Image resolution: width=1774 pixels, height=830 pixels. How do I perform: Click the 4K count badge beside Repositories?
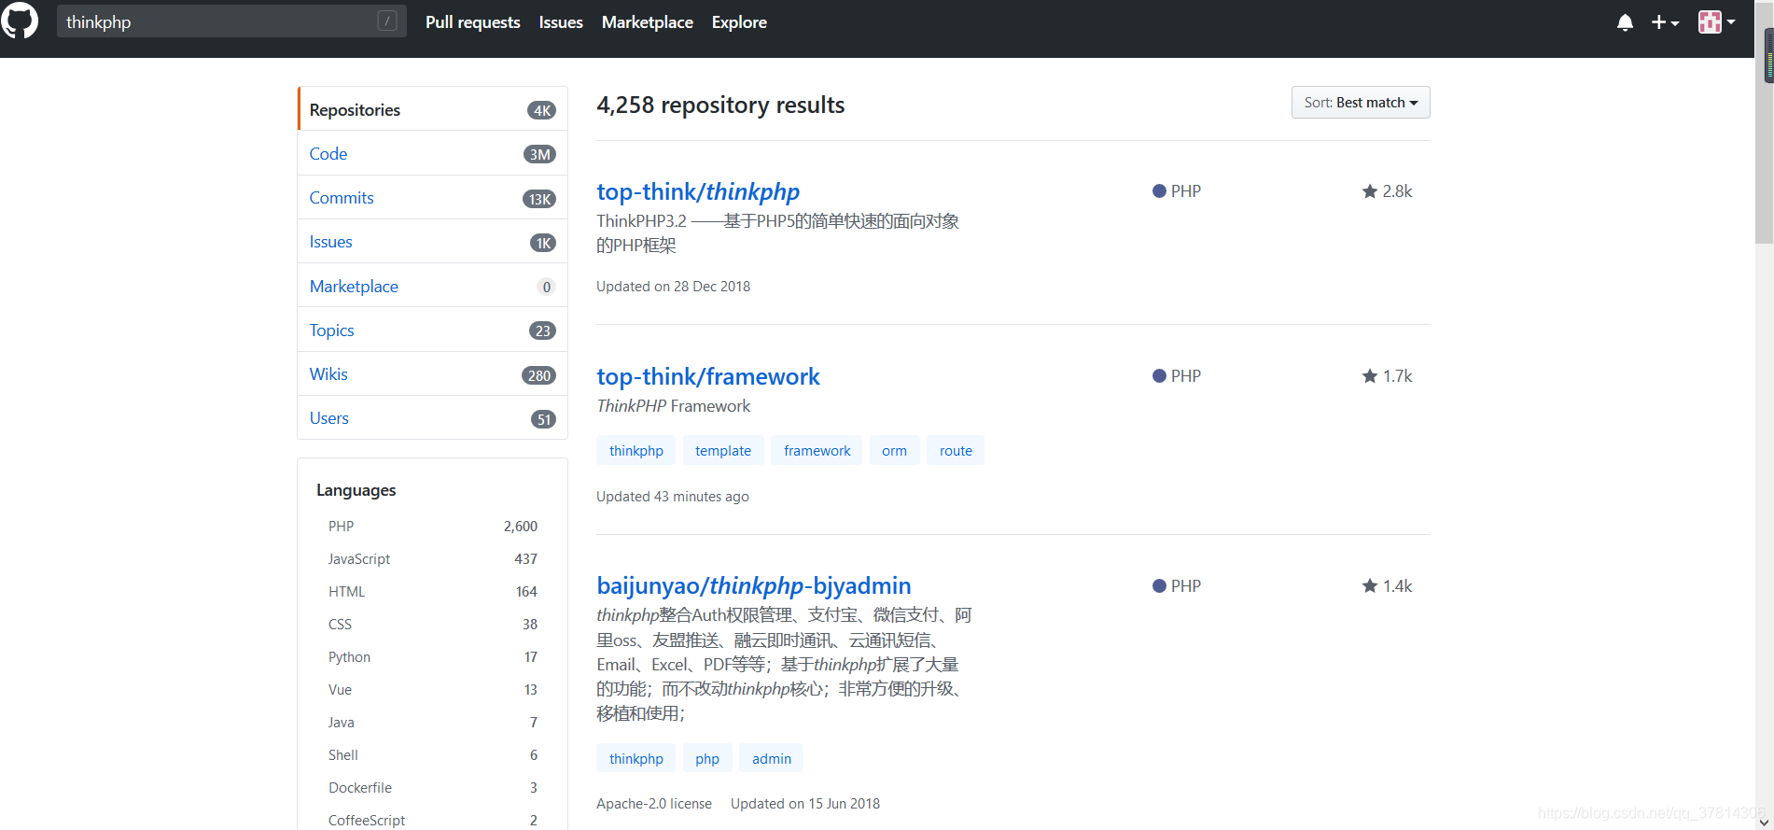point(541,110)
